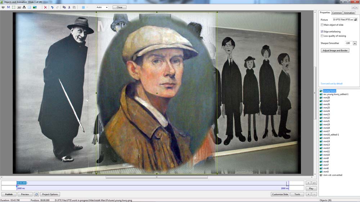Toggle Main object of slide checkbox
Viewport: 360px width, 202px height.
[x=322, y=25]
